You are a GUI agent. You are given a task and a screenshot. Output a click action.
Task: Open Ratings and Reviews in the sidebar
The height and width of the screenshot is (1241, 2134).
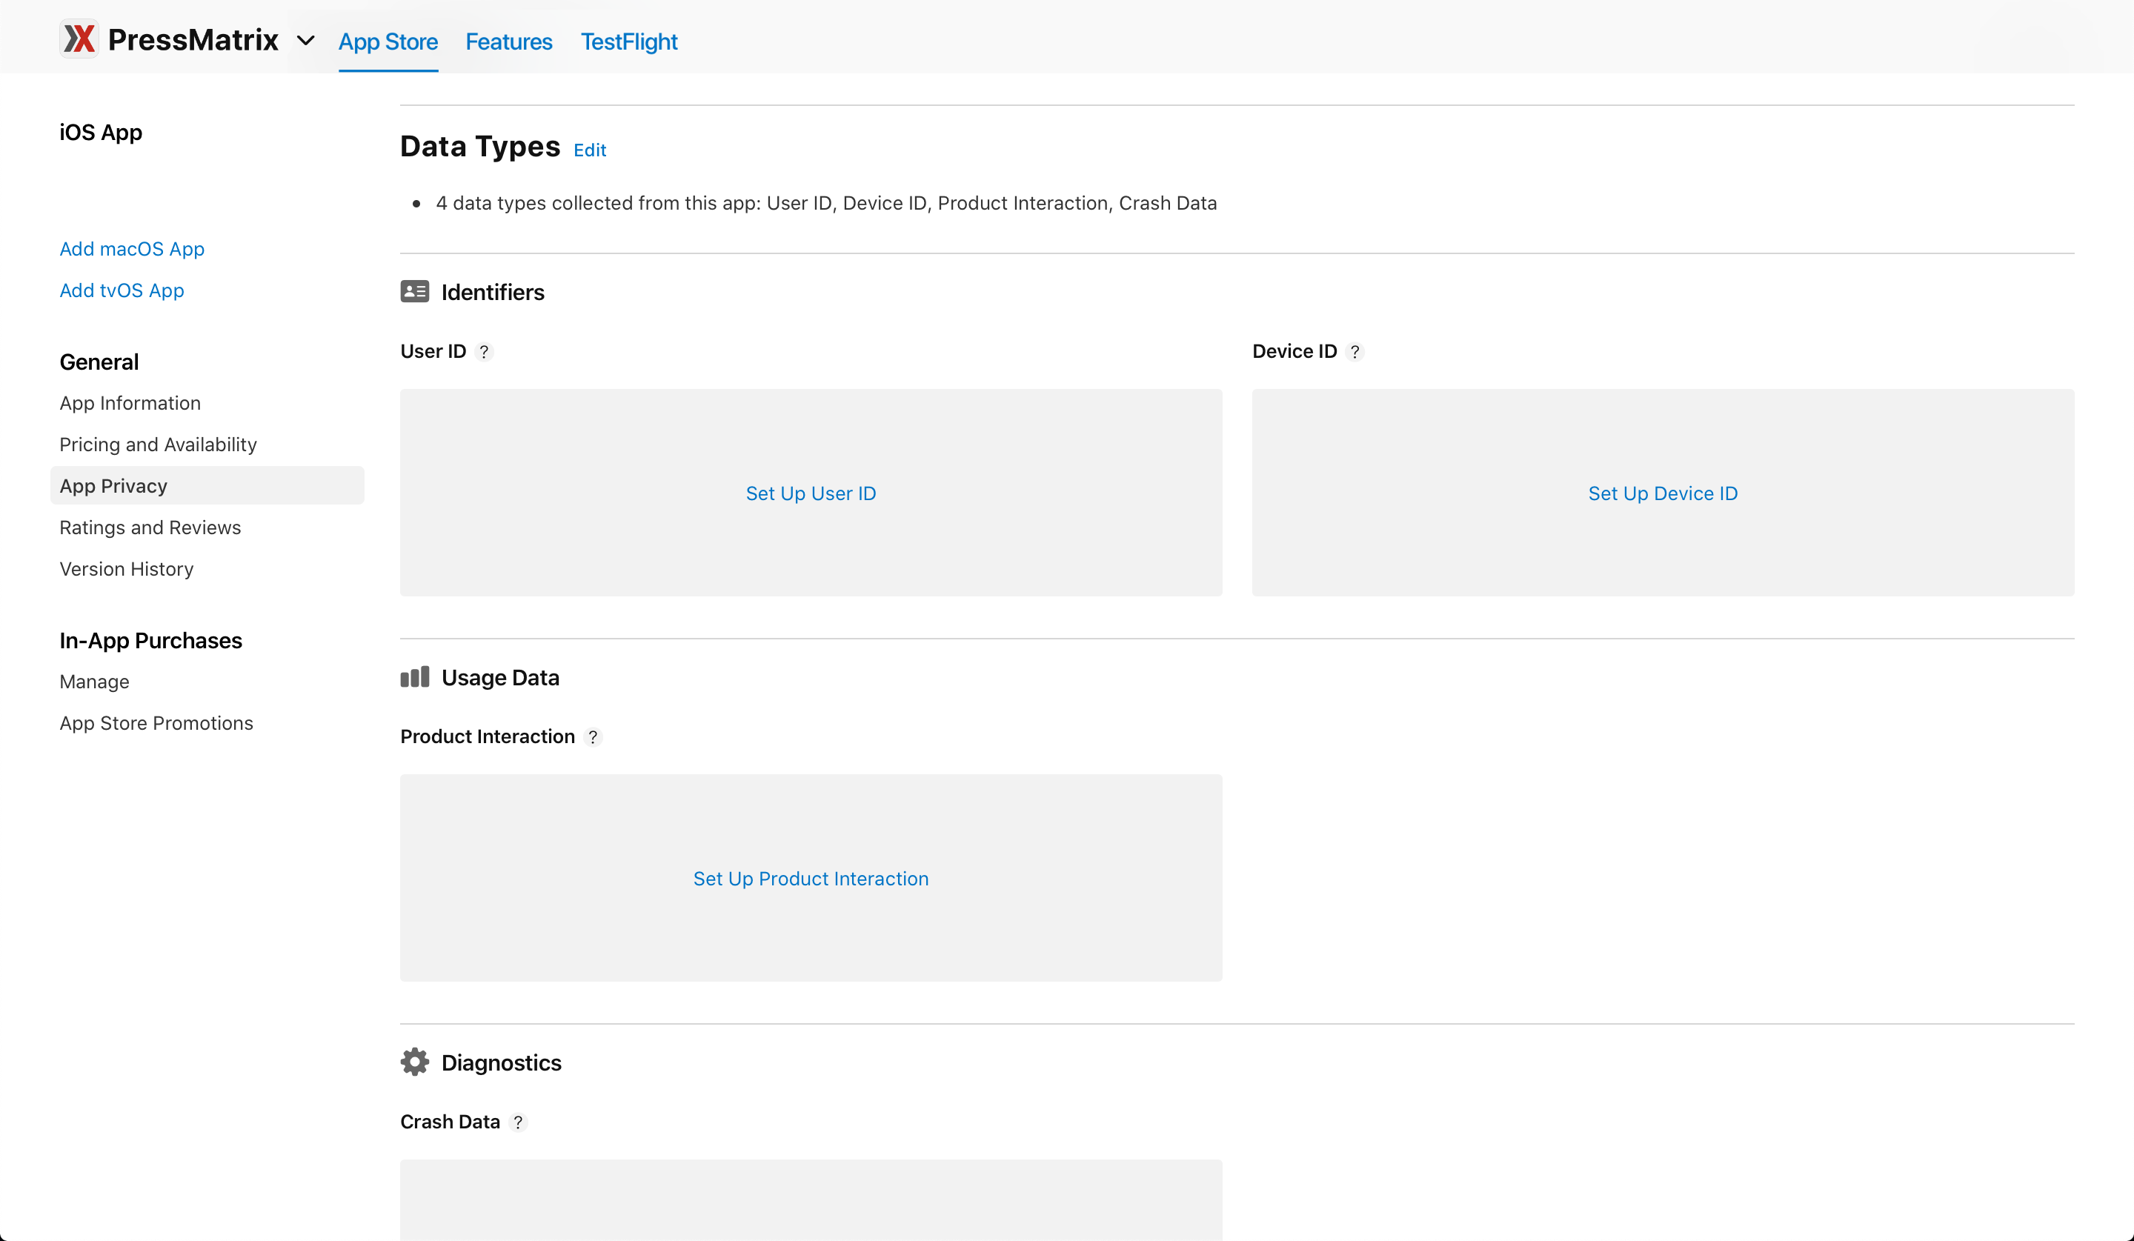click(150, 528)
